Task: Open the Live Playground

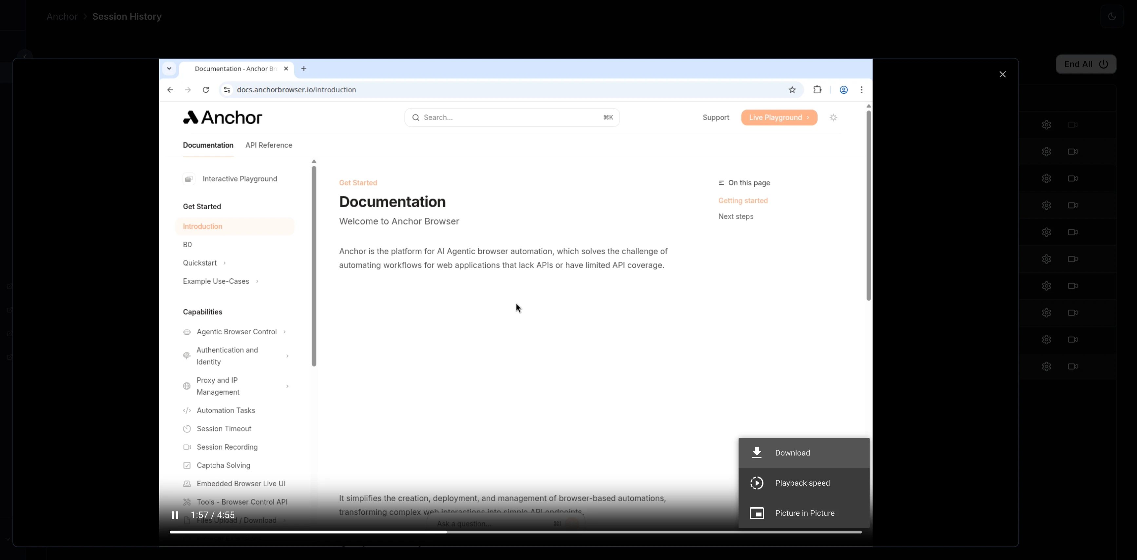Action: [779, 117]
